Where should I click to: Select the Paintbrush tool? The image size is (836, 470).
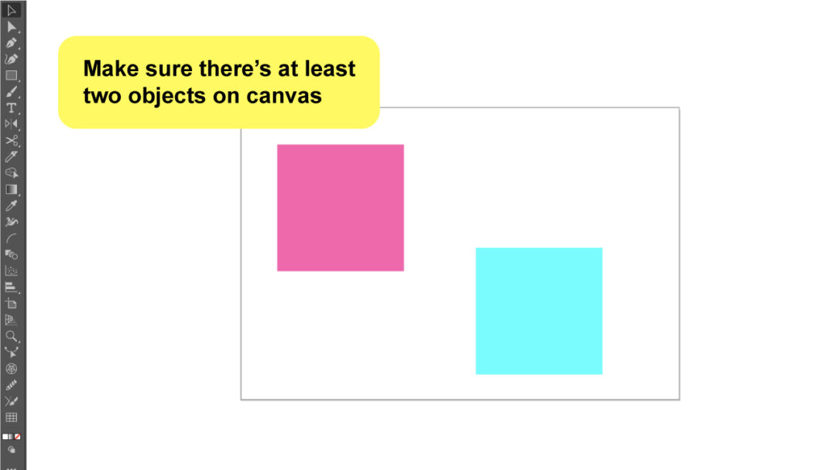pyautogui.click(x=11, y=91)
